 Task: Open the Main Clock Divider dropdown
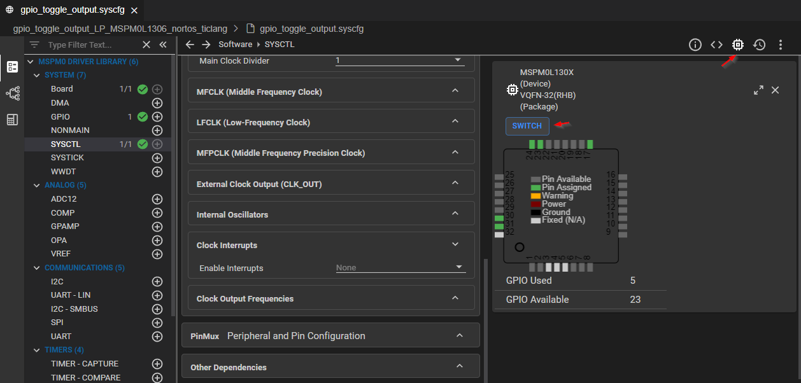(x=400, y=60)
